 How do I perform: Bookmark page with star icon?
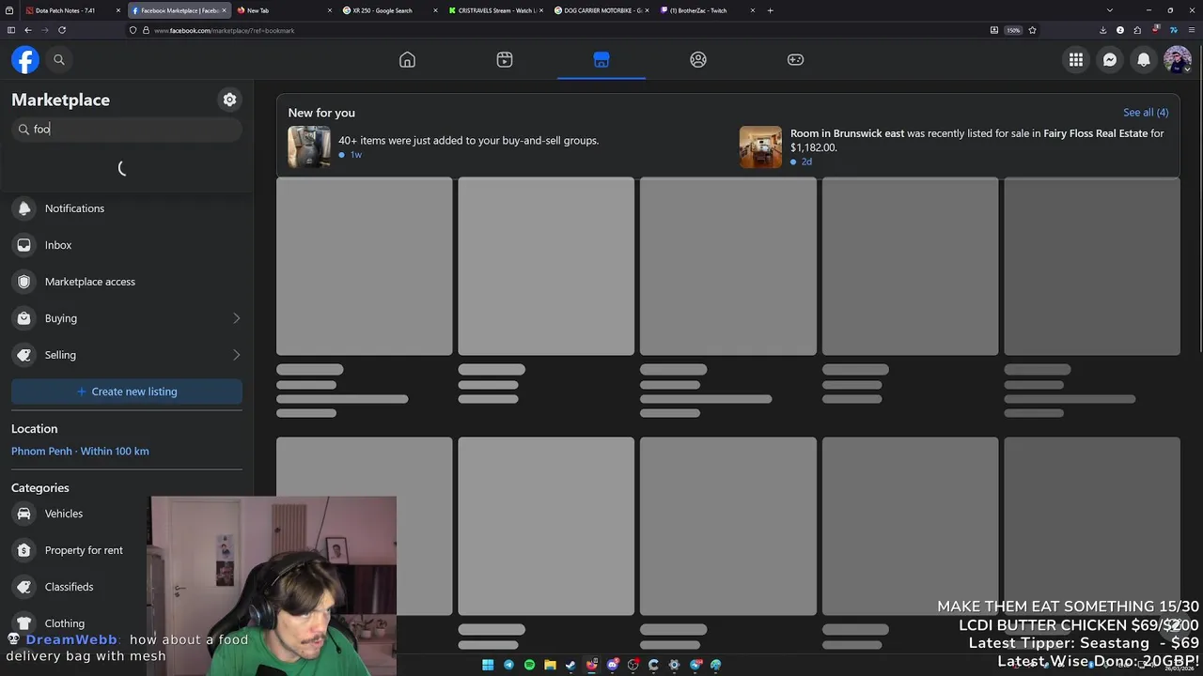pyautogui.click(x=1032, y=30)
